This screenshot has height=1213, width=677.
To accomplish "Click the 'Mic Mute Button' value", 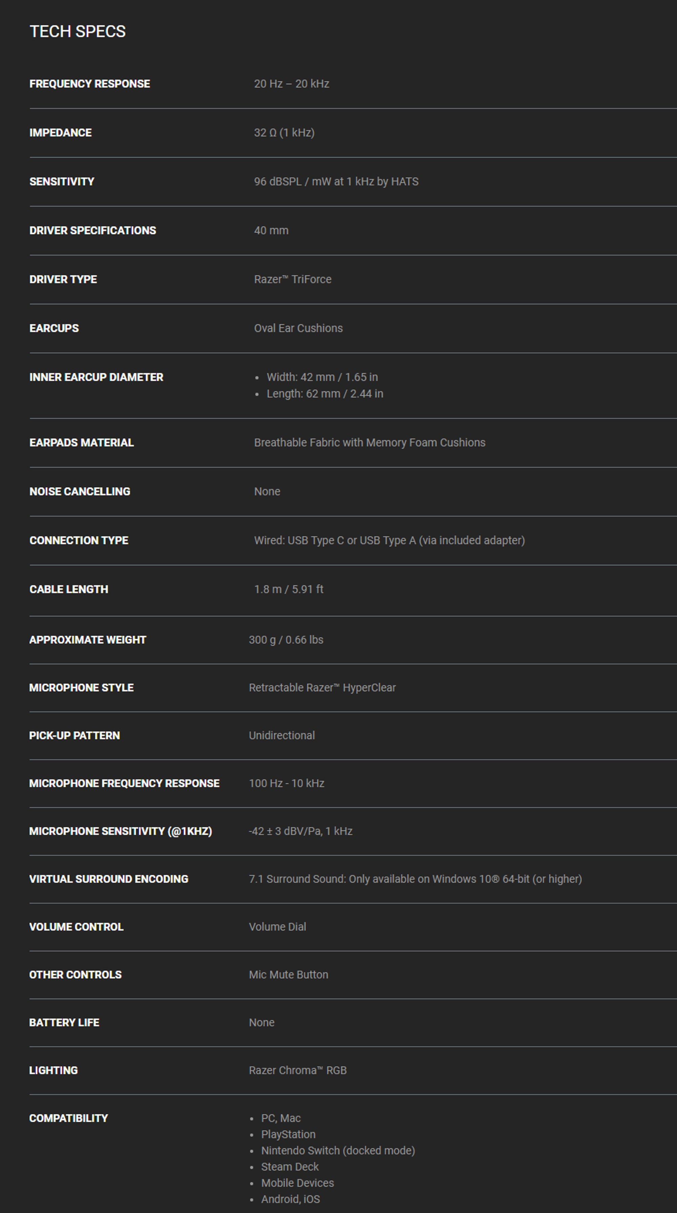I will pos(289,975).
